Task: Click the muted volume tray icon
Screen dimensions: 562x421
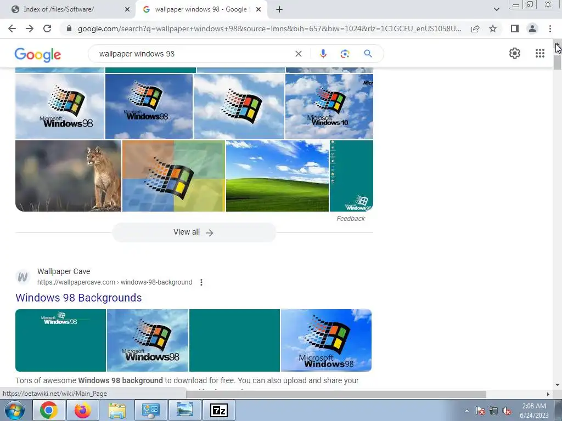Action: (x=507, y=411)
